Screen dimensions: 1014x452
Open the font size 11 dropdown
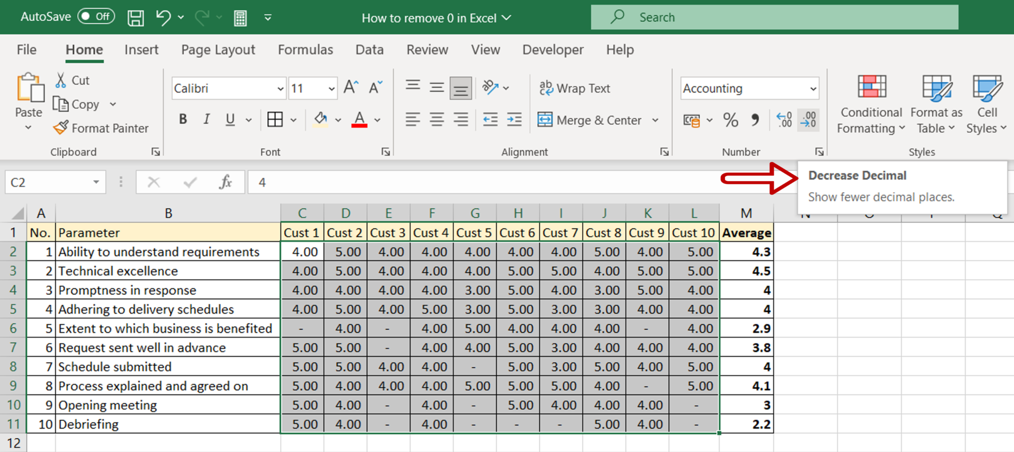pos(331,89)
